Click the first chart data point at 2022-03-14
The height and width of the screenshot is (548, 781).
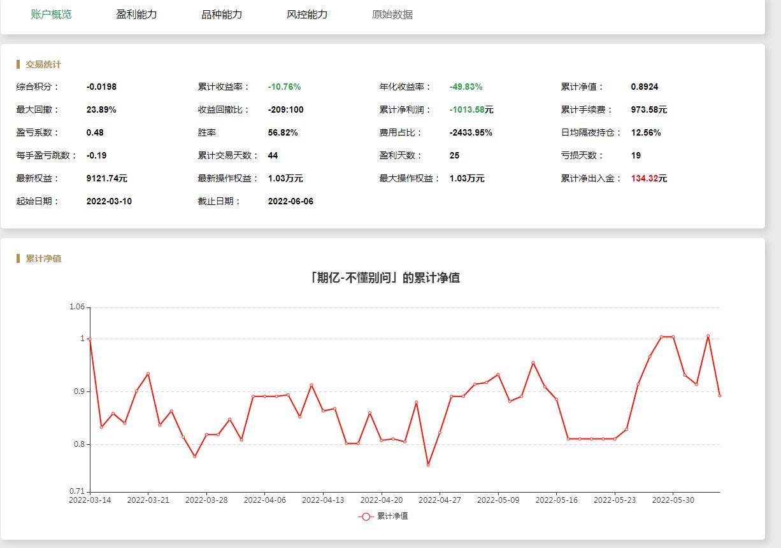pyautogui.click(x=90, y=339)
